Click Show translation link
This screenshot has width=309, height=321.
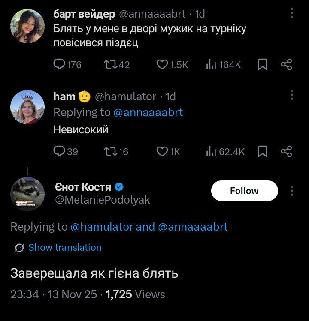click(x=64, y=248)
